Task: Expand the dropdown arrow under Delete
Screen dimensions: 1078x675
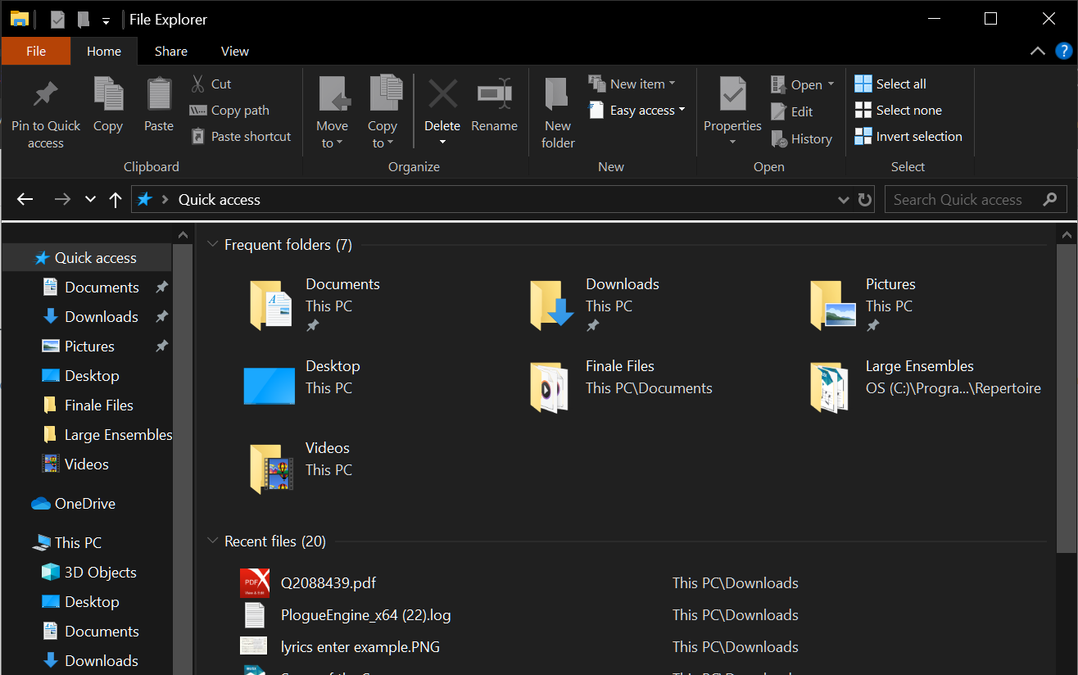Action: point(442,142)
